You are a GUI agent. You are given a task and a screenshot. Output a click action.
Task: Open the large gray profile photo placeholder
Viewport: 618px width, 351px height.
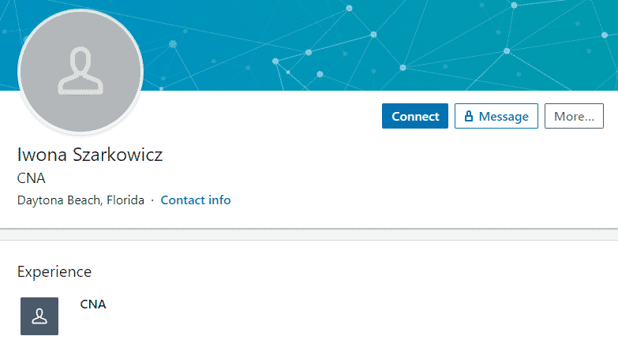point(81,72)
